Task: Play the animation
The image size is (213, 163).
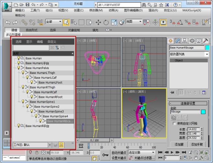Action: (172, 152)
